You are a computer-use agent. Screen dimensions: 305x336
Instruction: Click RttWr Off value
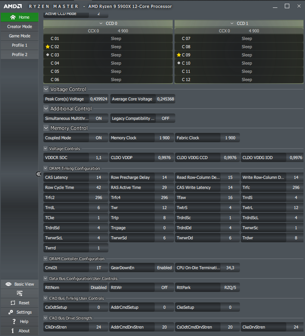click(x=164, y=287)
